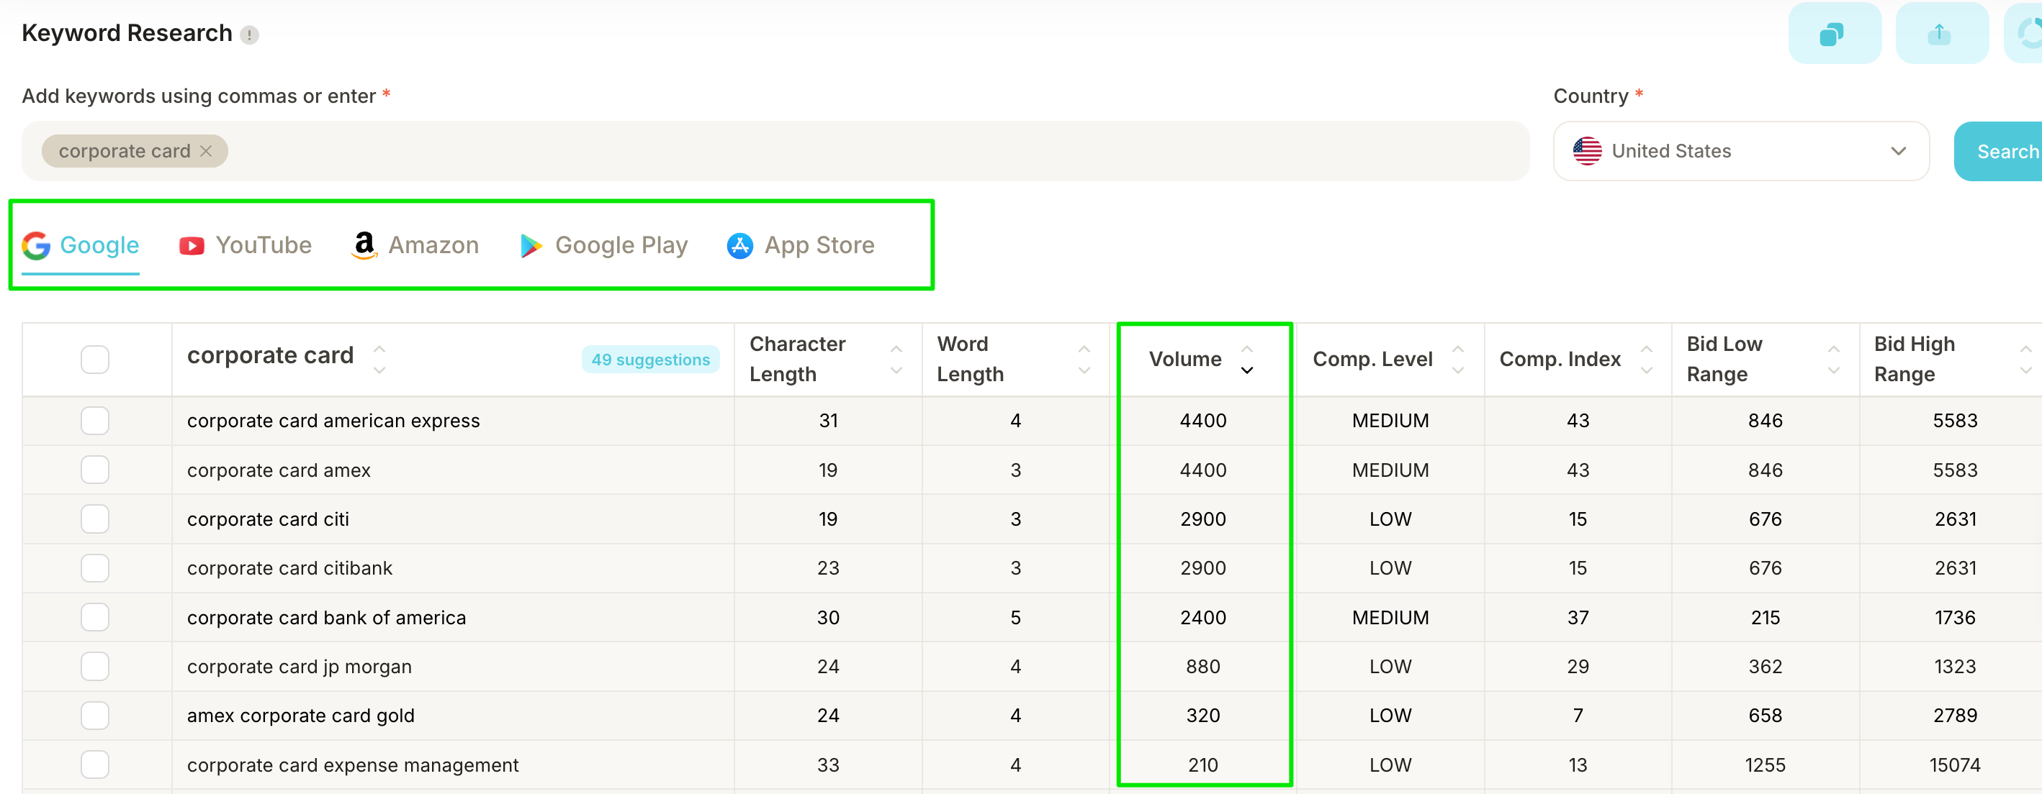Check corporate card american express row

(x=95, y=420)
